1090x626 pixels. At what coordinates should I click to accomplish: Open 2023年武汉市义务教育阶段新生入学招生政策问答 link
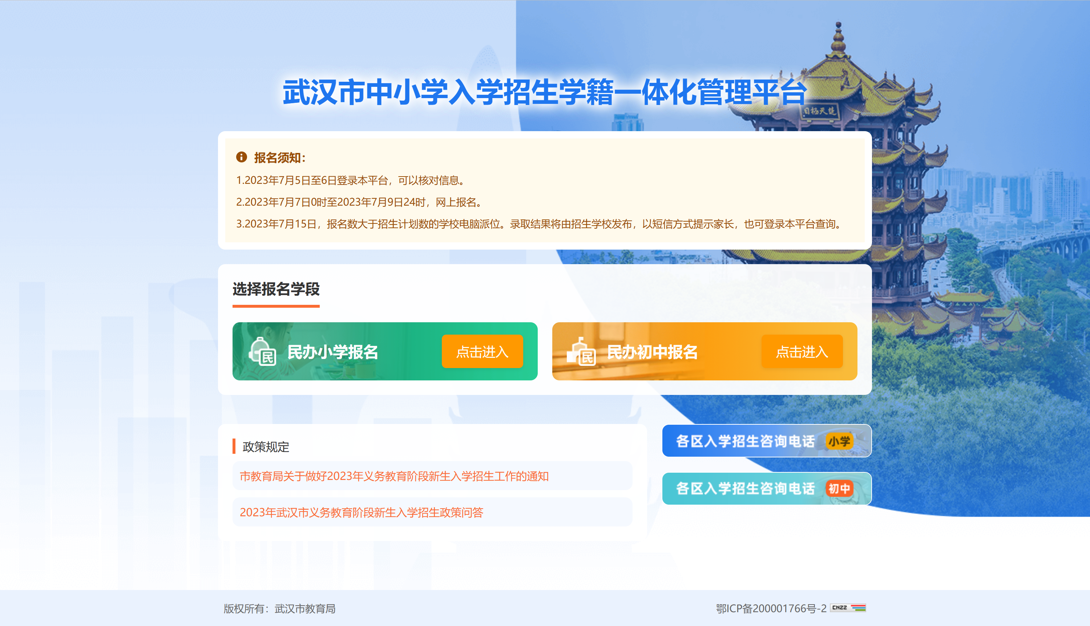tap(361, 512)
